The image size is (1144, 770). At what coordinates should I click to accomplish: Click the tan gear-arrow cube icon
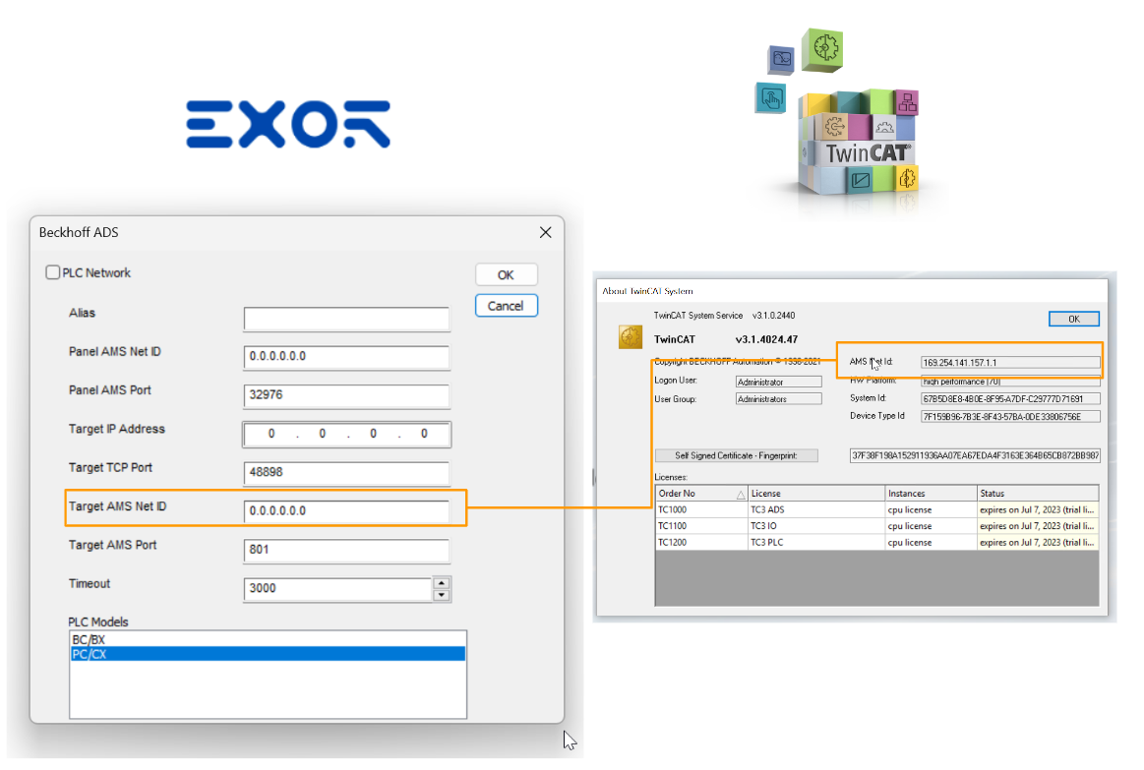click(834, 125)
